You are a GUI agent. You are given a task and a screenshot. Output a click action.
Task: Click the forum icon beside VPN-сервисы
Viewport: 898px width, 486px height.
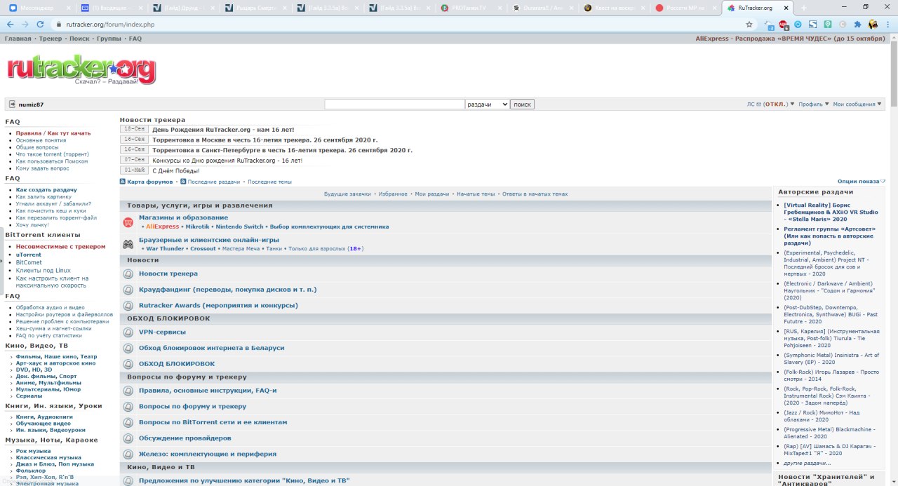click(x=128, y=332)
